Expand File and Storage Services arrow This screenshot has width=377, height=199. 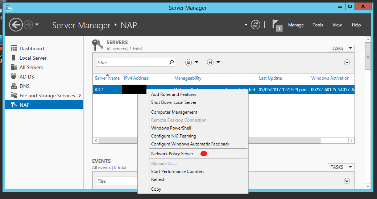pos(80,96)
